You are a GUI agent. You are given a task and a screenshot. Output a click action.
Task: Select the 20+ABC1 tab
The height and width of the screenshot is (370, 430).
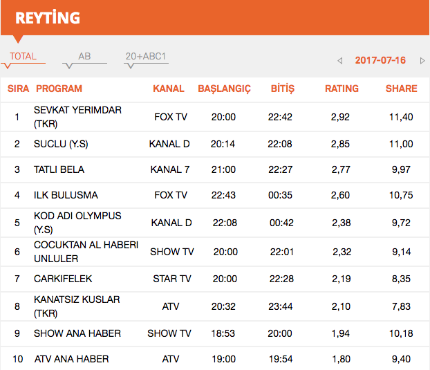(145, 57)
